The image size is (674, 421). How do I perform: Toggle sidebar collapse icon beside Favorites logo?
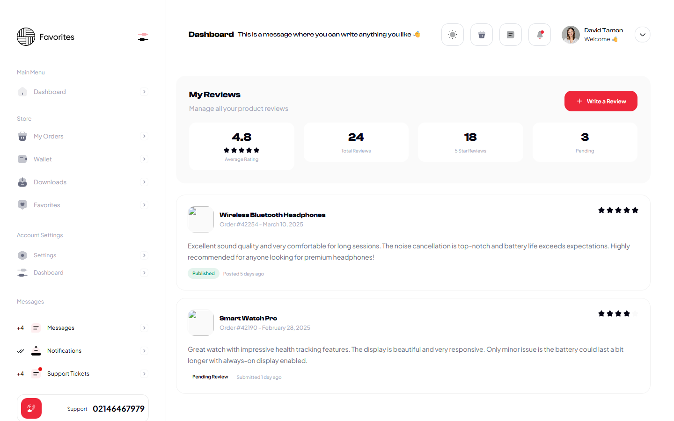point(143,37)
